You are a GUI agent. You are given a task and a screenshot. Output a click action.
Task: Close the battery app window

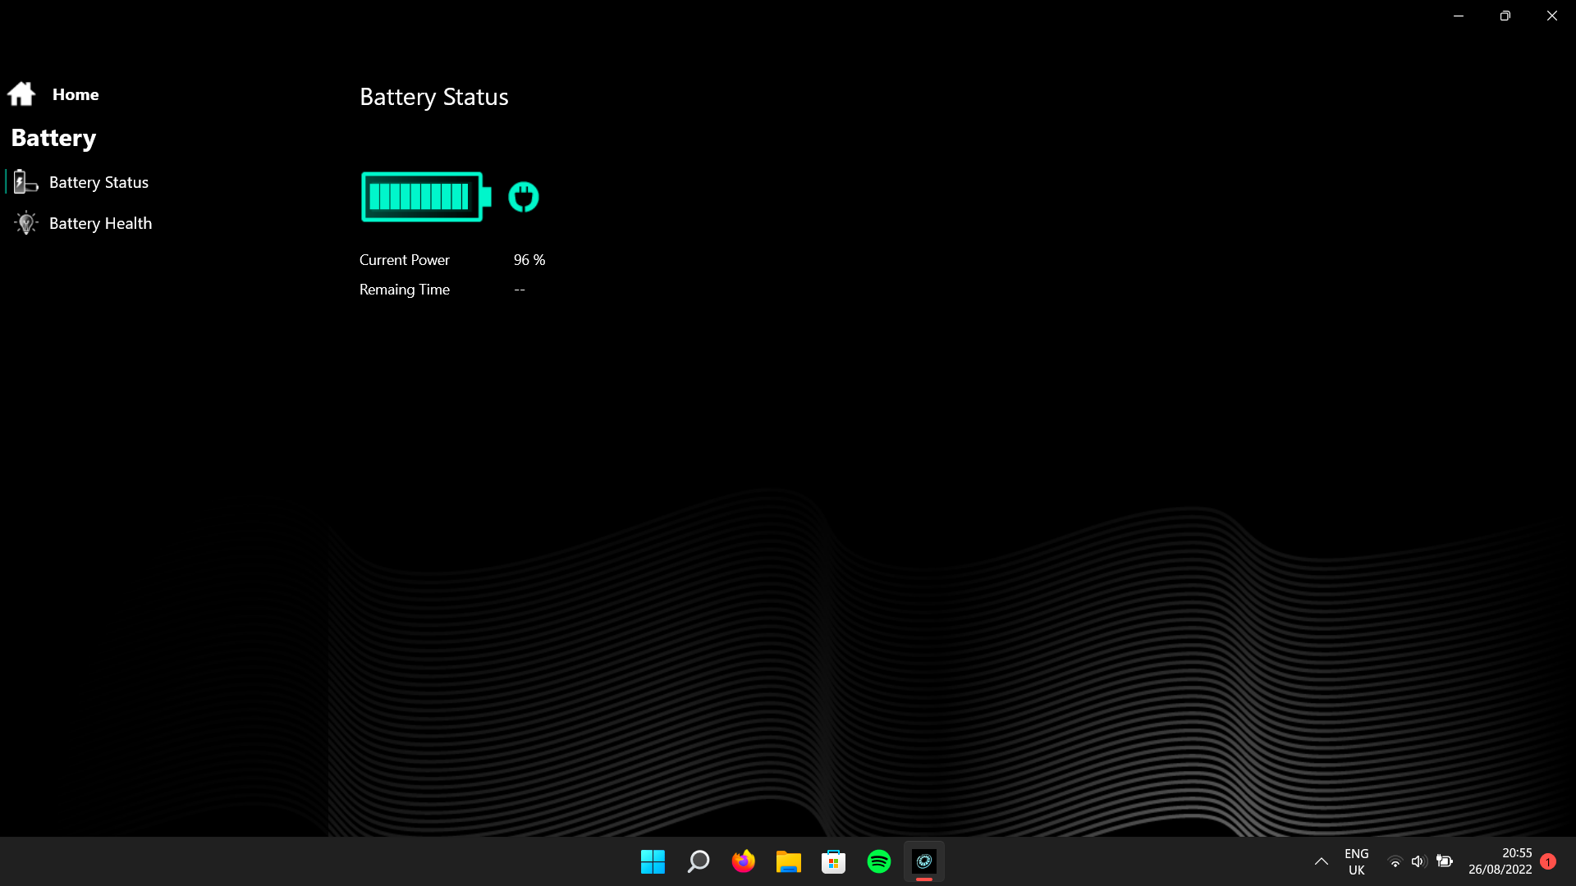[1551, 16]
